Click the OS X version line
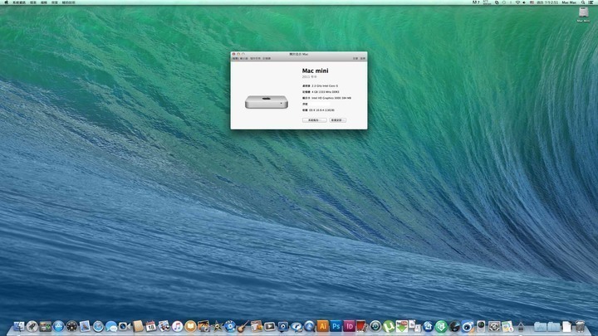This screenshot has width=598, height=336. (x=318, y=110)
